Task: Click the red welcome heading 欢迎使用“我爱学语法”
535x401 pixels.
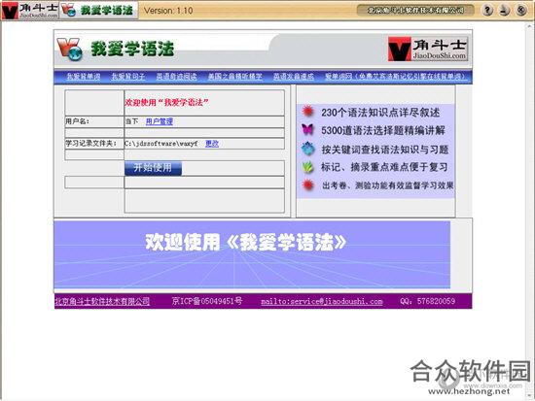Action: pos(167,102)
